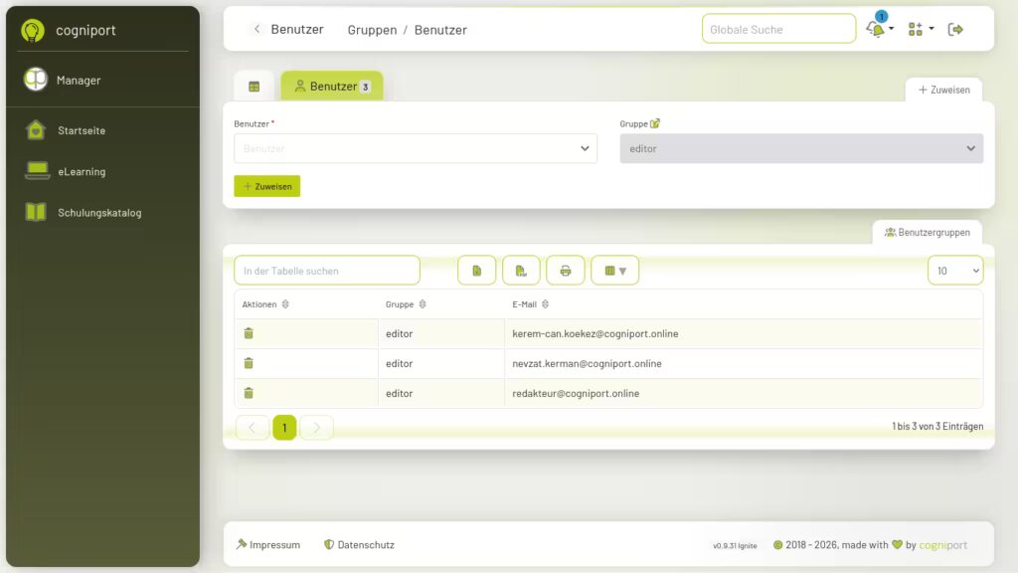
Task: Open the Zuweisen tab at top right
Action: click(944, 90)
